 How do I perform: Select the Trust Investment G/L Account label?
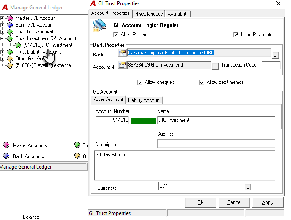click(46, 38)
